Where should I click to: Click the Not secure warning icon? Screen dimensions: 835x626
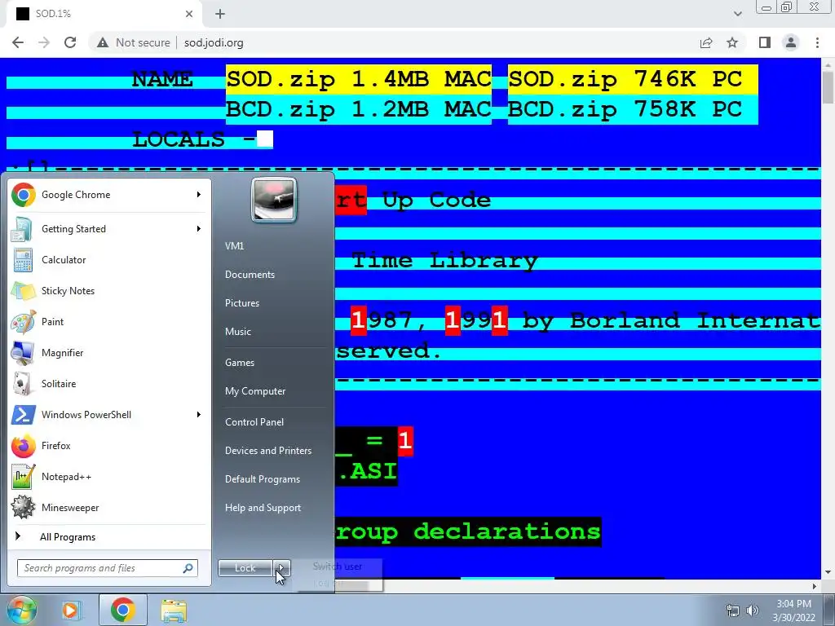coord(103,42)
